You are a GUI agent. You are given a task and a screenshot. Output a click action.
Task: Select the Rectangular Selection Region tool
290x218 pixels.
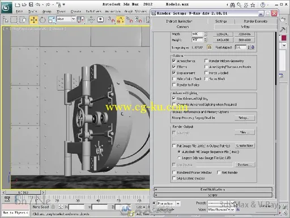14,20
